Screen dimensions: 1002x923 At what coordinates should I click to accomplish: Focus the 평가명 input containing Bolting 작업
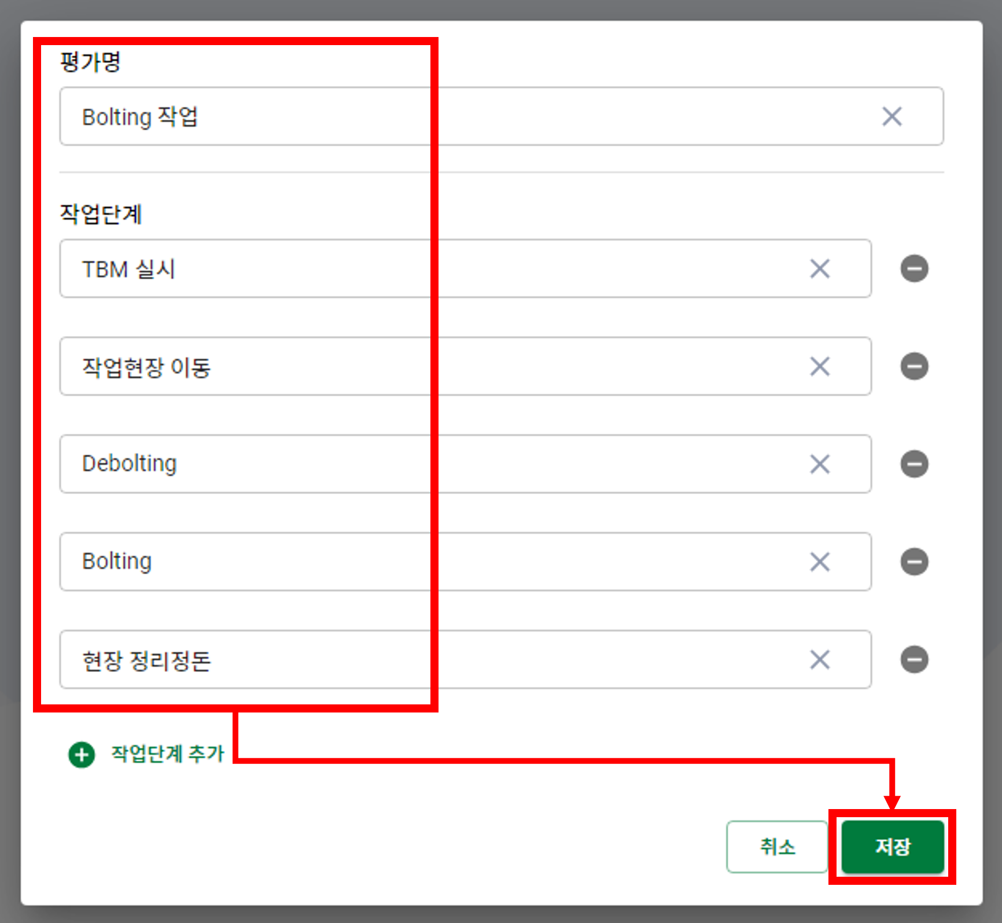point(502,116)
